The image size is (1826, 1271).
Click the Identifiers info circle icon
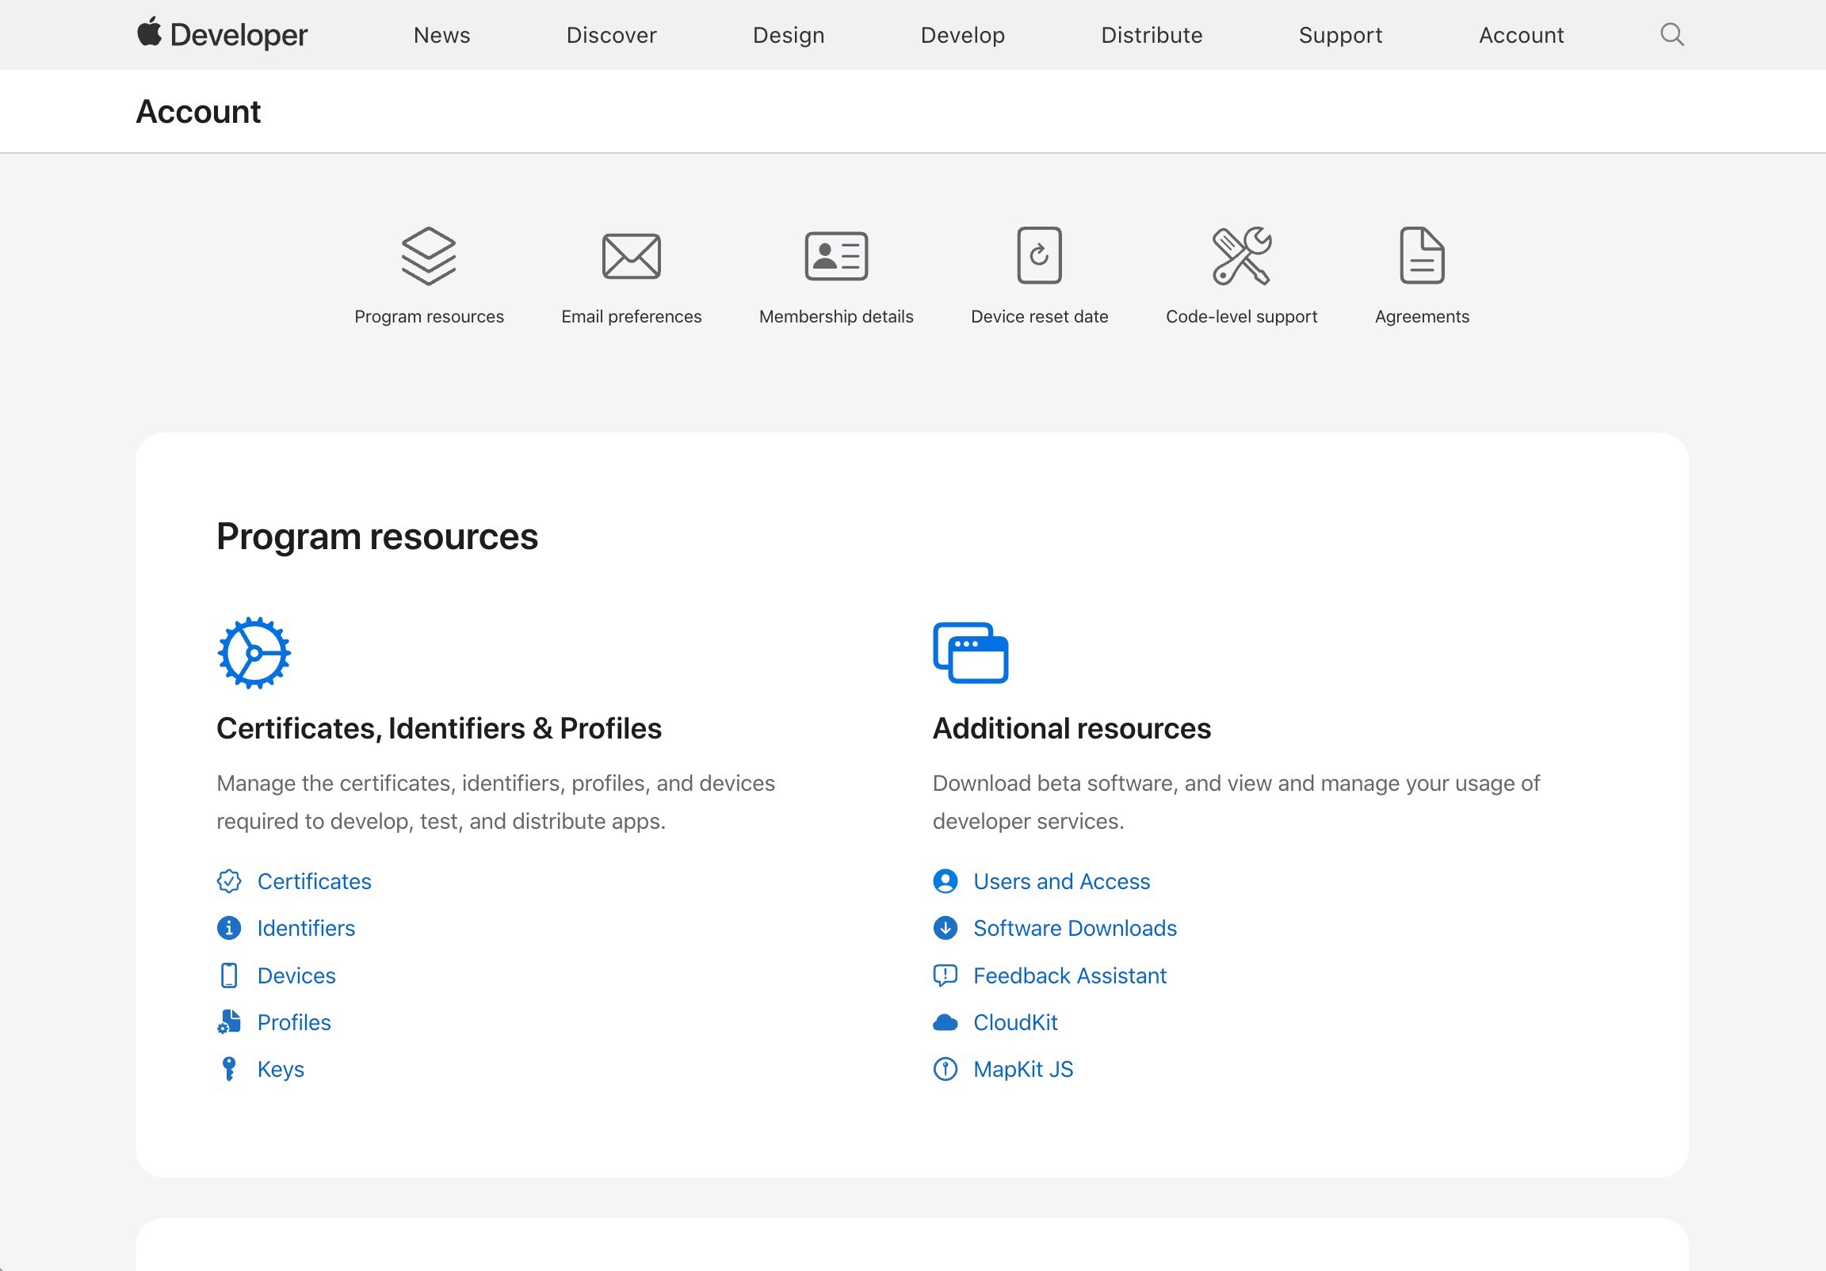point(229,928)
